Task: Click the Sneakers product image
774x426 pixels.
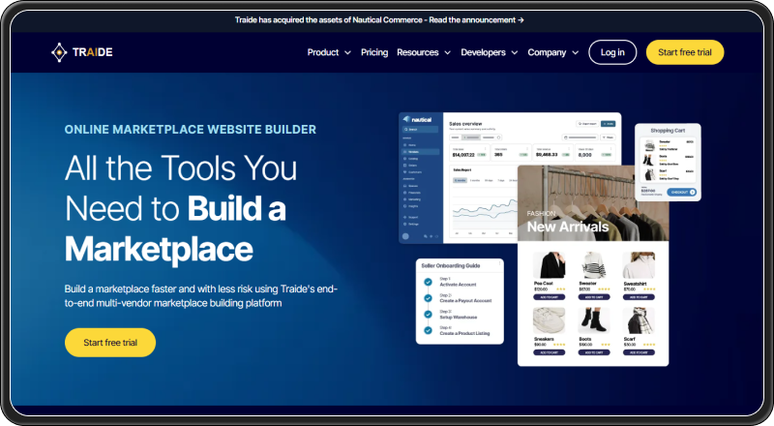Action: 550,319
